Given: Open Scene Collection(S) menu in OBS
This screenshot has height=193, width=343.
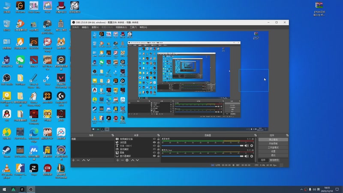Looking at the screenshot, I should pos(121,27).
